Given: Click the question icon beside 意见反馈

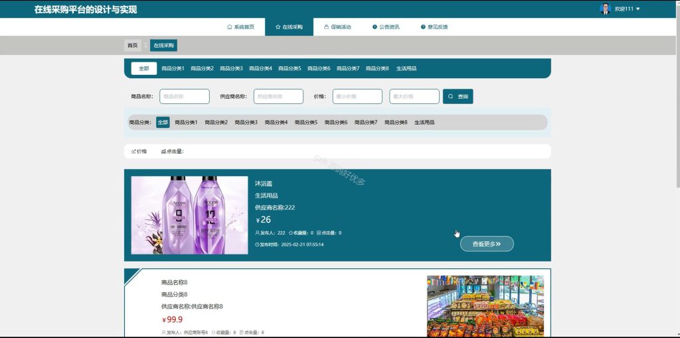Looking at the screenshot, I should tap(423, 27).
